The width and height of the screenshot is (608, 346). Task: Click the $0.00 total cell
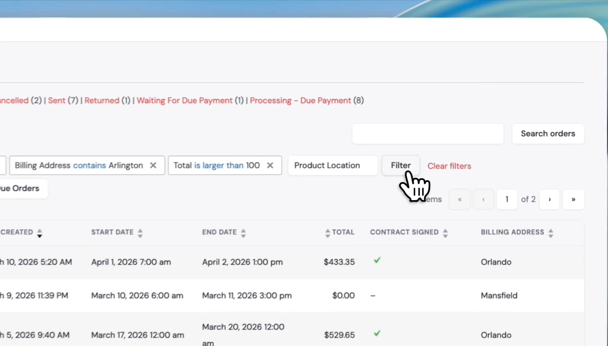pyautogui.click(x=343, y=295)
